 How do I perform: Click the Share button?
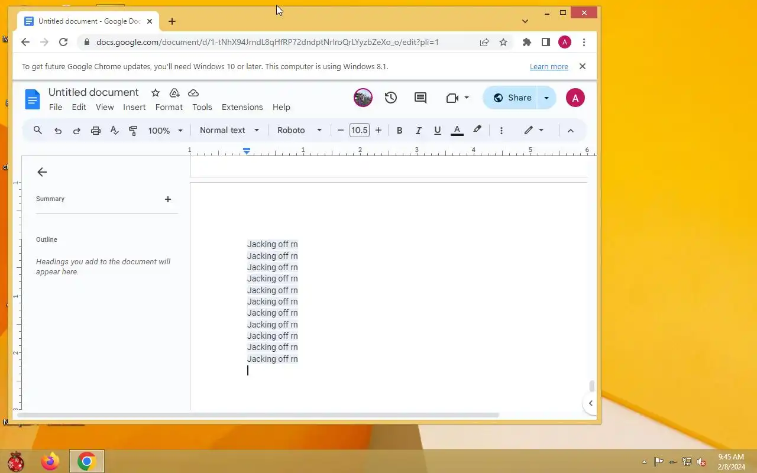pos(511,98)
